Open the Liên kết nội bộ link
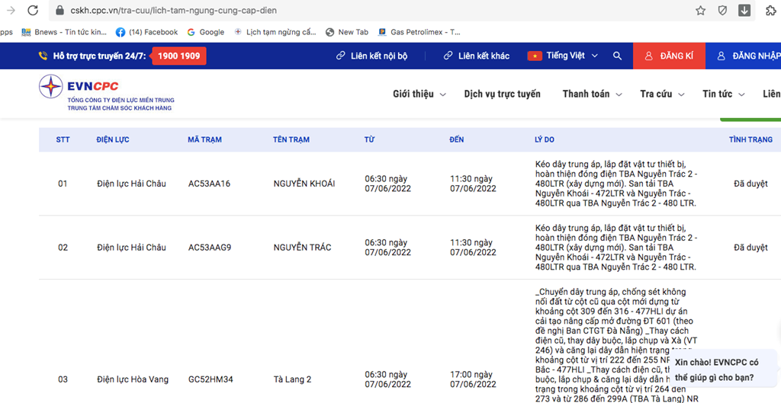 pos(371,56)
